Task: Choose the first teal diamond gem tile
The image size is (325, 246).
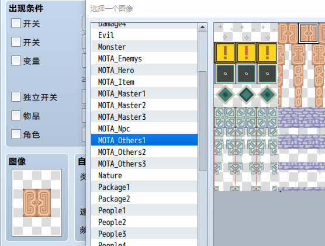Action: (225, 95)
